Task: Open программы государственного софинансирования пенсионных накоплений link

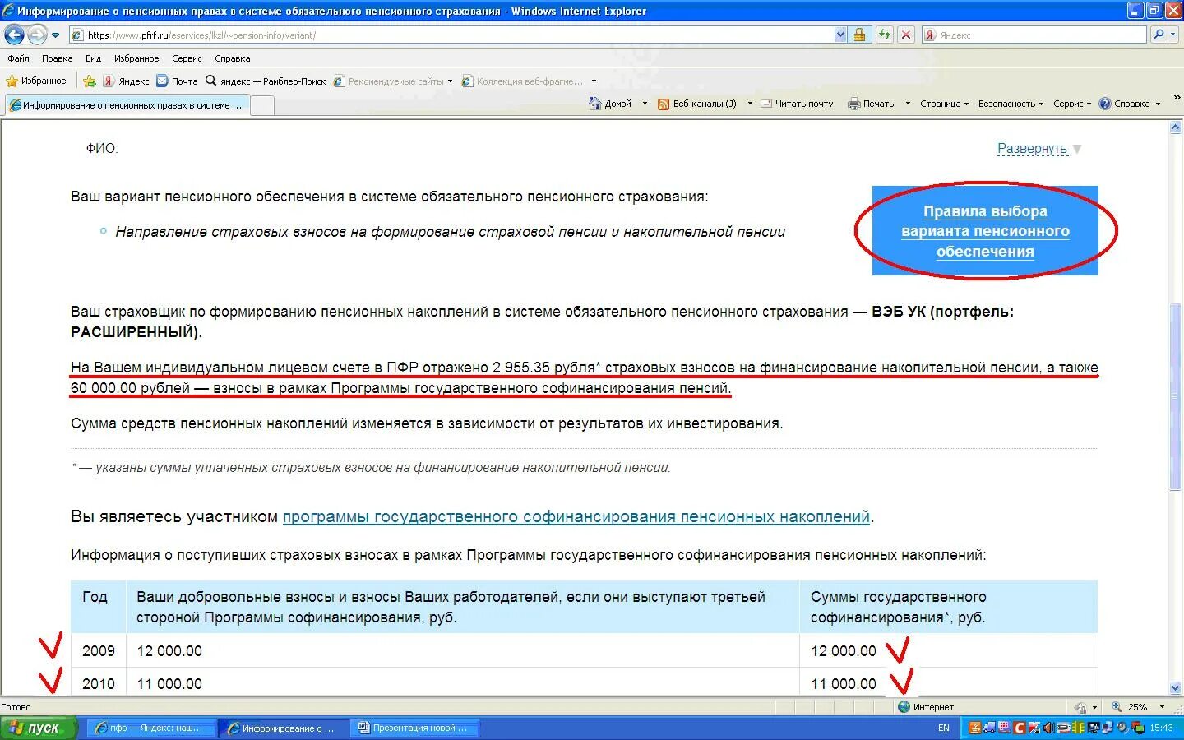Action: coord(576,517)
